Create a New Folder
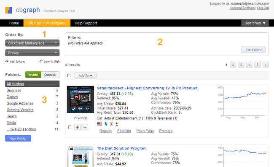 (18, 138)
